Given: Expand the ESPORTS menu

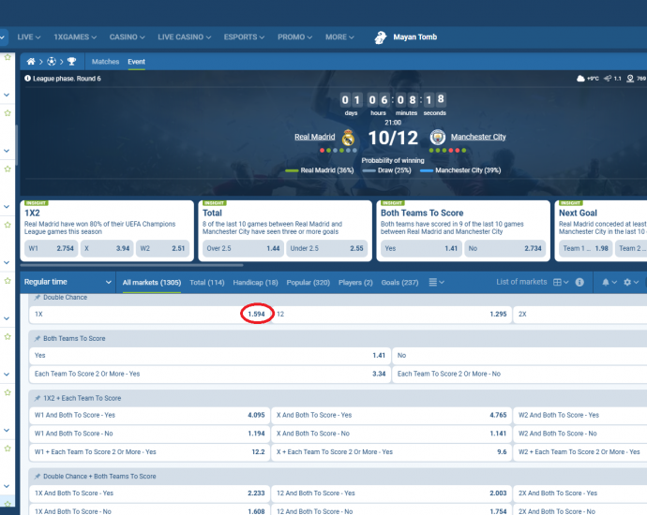Looking at the screenshot, I should tap(245, 37).
